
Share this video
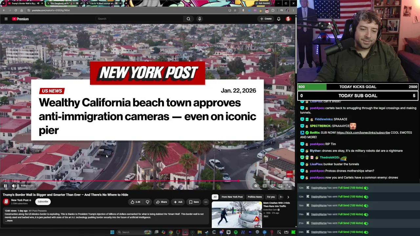point(161,202)
